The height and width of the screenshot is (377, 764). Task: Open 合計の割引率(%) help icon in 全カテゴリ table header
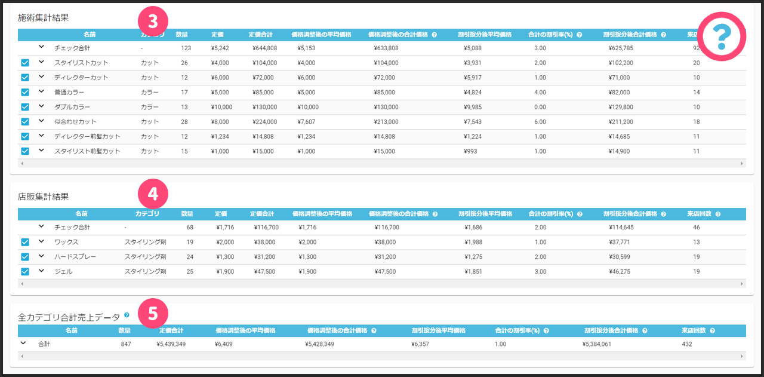tap(546, 330)
